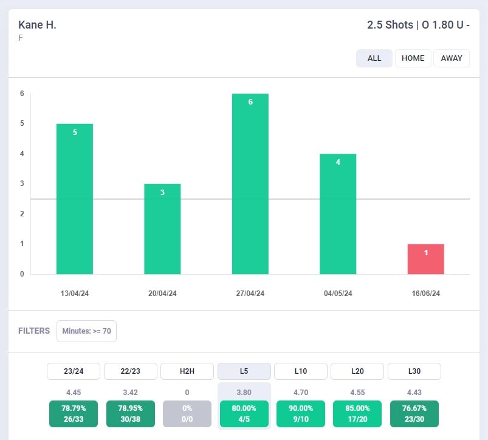The width and height of the screenshot is (488, 440).
Task: Select the ALL venue filter
Action: point(374,58)
